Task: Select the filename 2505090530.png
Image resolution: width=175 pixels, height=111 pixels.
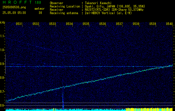Action: (14, 7)
